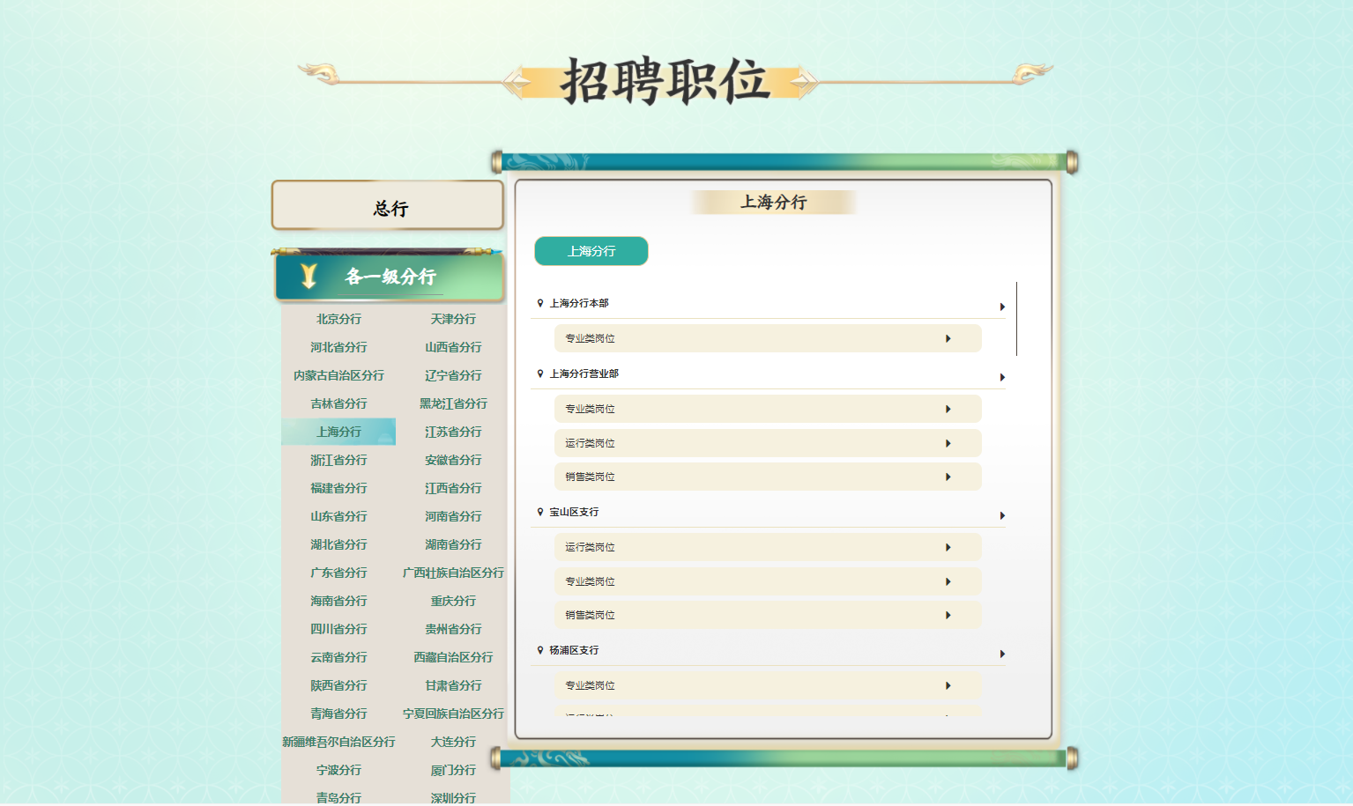This screenshot has height=806, width=1353.
Task: Click the job list scrollbar thumb
Action: pos(1016,319)
